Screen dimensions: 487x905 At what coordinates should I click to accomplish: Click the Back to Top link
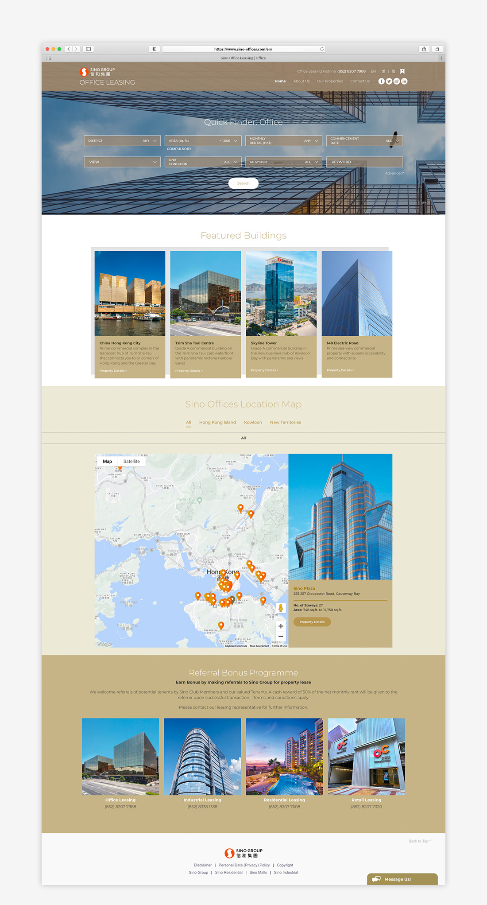[420, 841]
